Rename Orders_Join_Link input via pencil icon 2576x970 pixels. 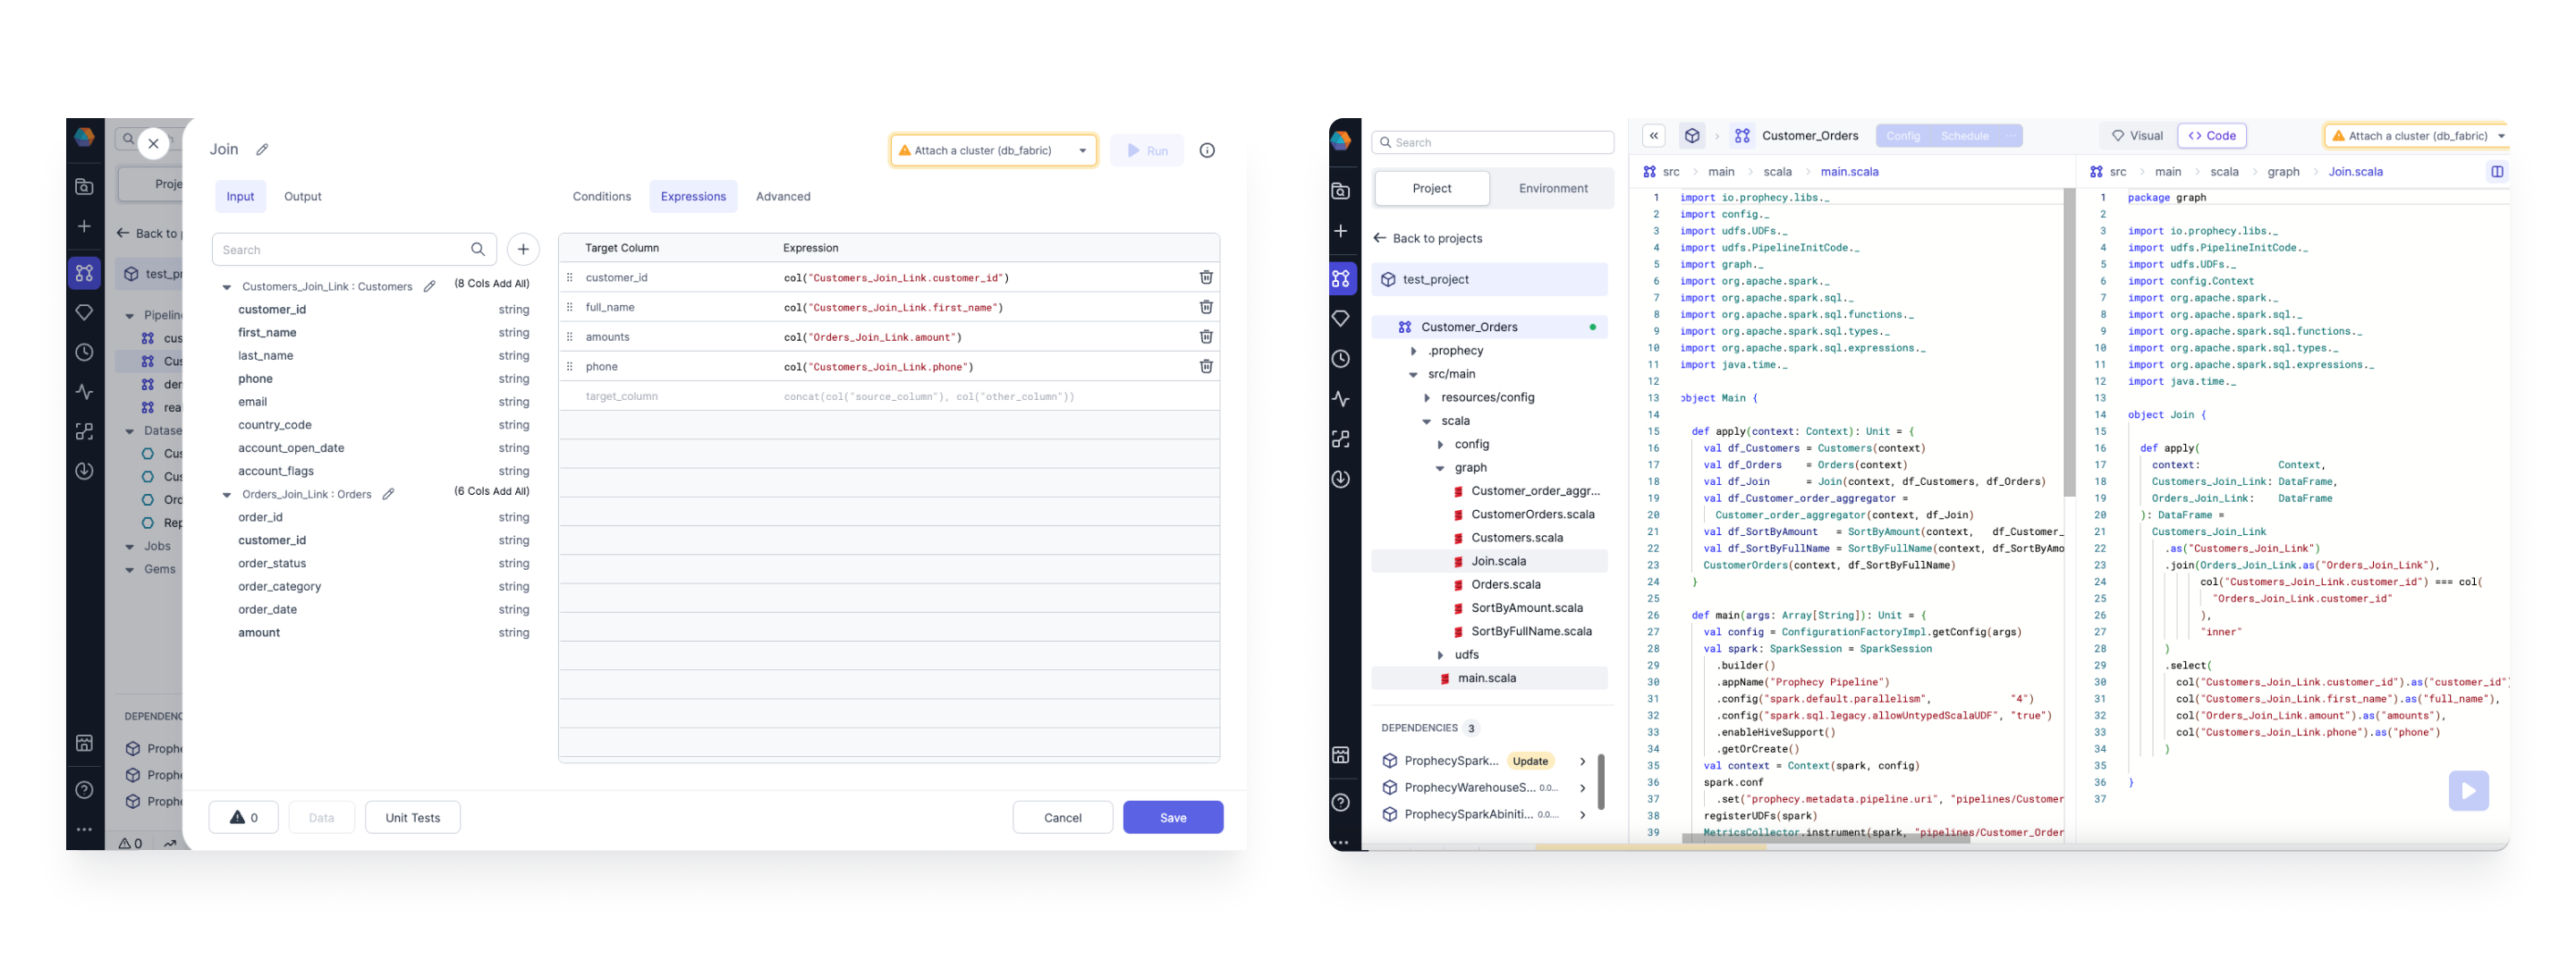(388, 494)
